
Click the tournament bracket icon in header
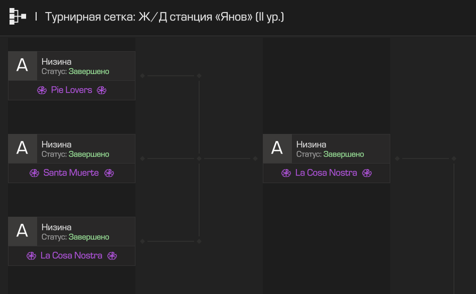(x=18, y=17)
